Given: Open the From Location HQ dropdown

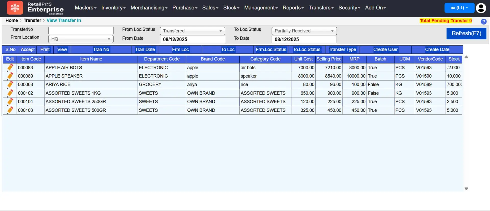Looking at the screenshot, I should [81, 39].
